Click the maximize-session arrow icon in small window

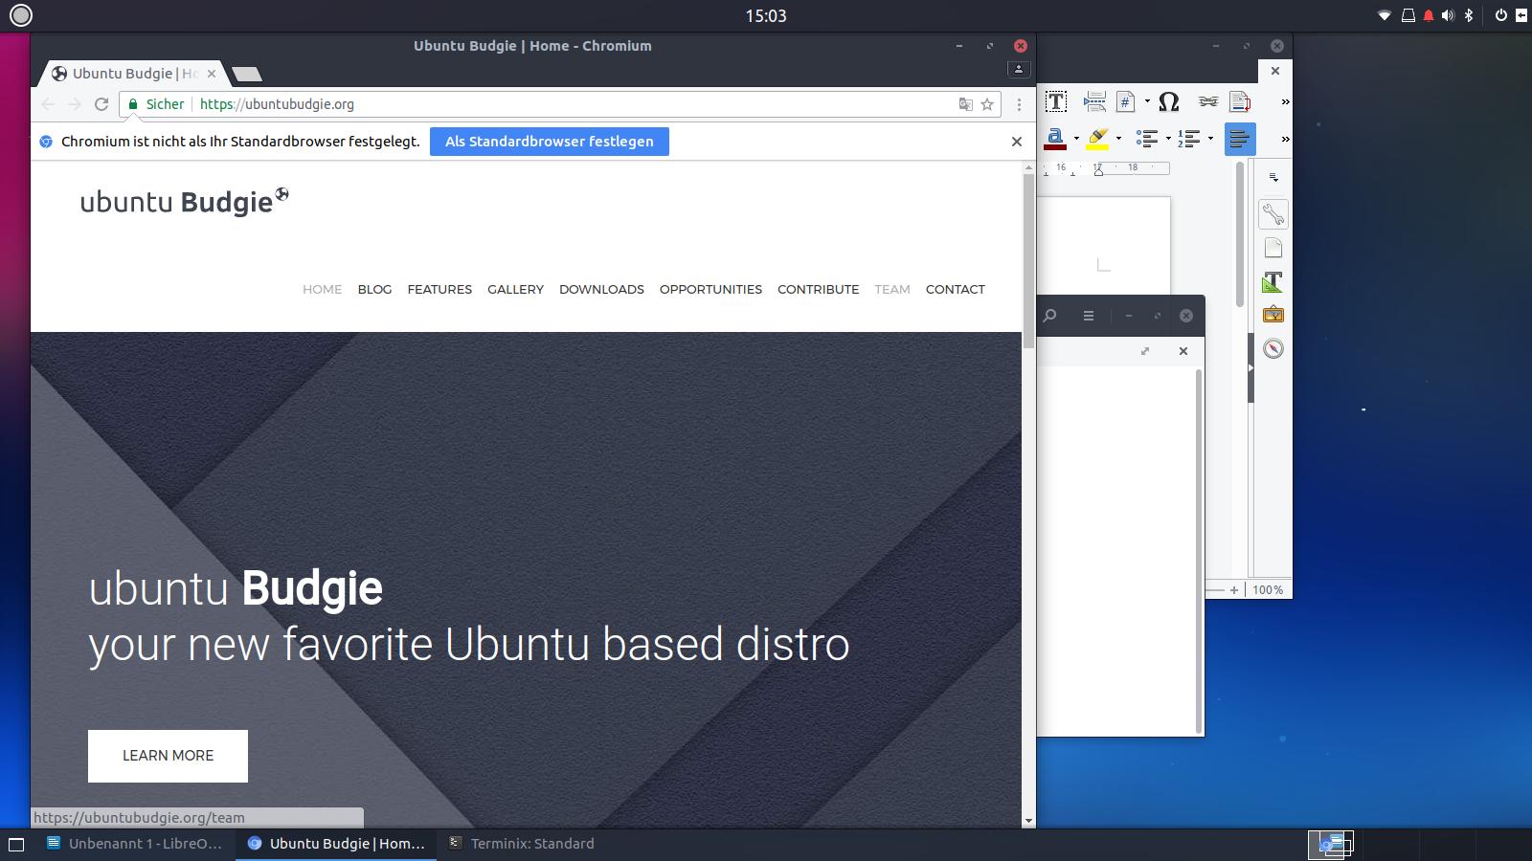[1145, 351]
